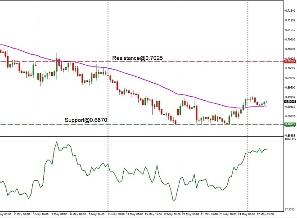Click the 15 May 16:00 time label
The width and height of the screenshot is (297, 218).
[x=153, y=214]
